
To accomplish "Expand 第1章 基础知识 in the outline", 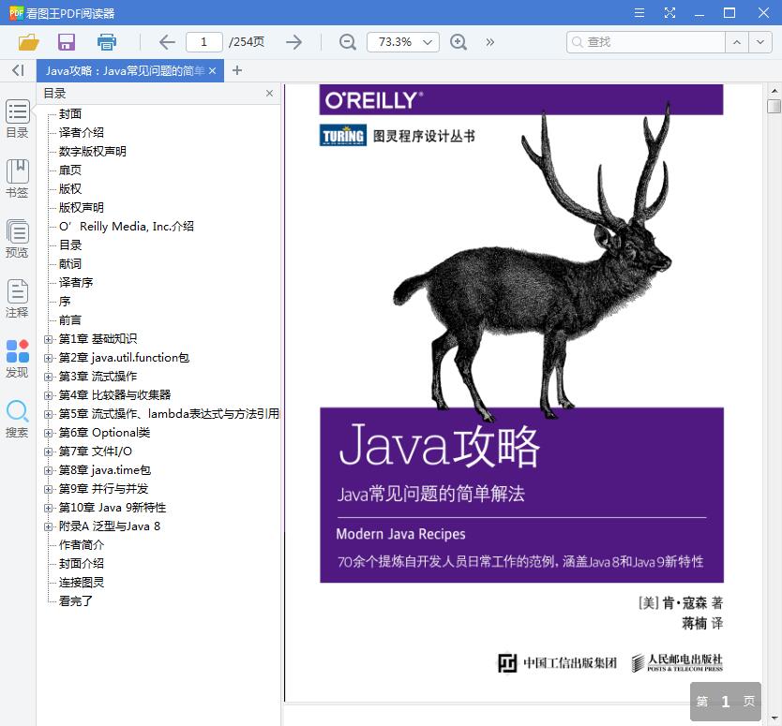I will pyautogui.click(x=48, y=339).
